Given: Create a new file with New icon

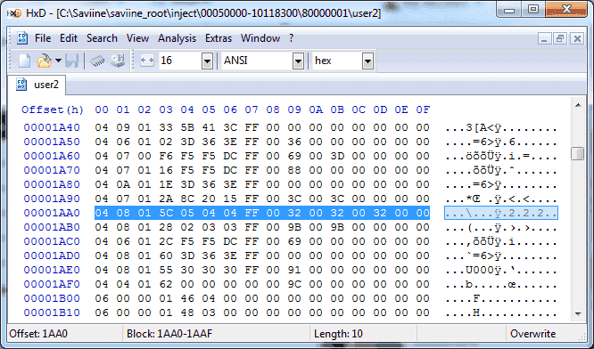Looking at the screenshot, I should [x=25, y=61].
